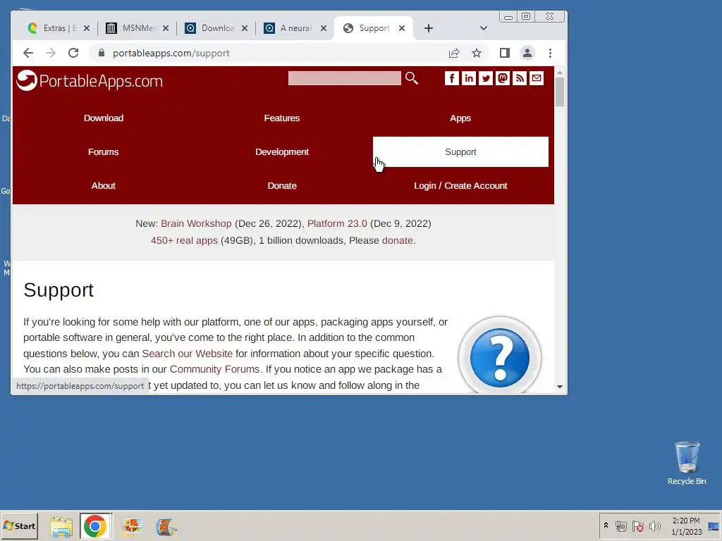Open File Explorer in taskbar
This screenshot has height=541, width=722.
coord(61,526)
